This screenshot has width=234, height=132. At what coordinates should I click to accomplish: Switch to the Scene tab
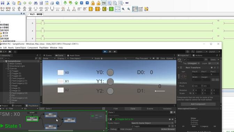(x=47, y=56)
